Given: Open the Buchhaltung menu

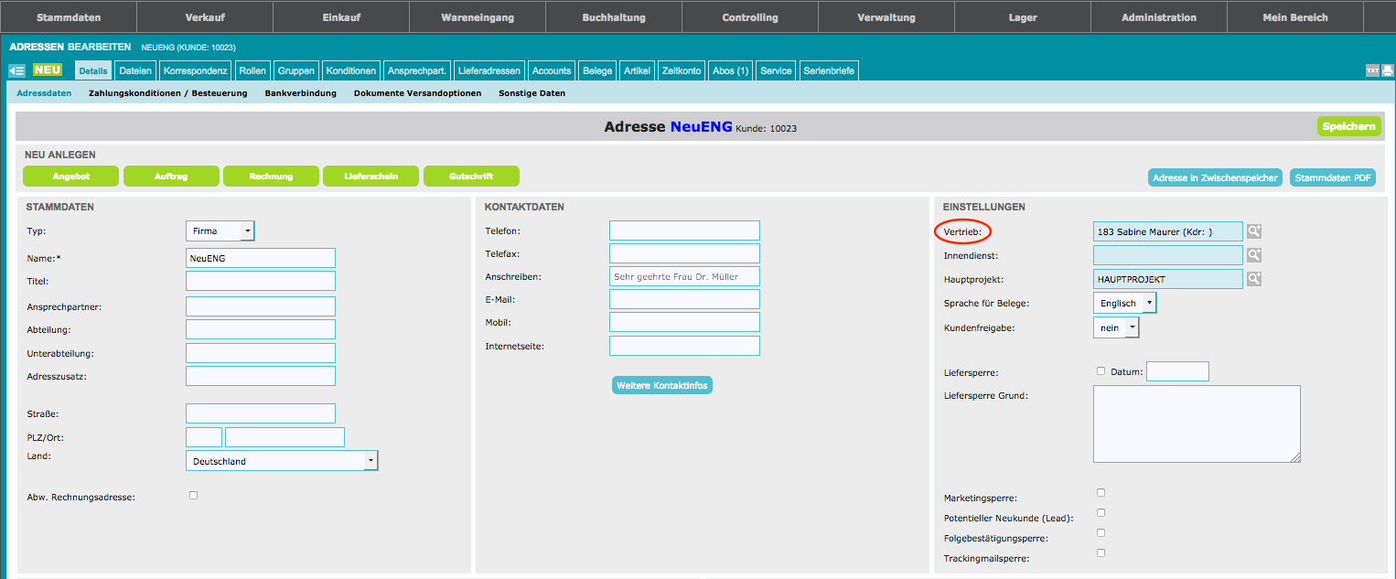Looking at the screenshot, I should tap(613, 17).
